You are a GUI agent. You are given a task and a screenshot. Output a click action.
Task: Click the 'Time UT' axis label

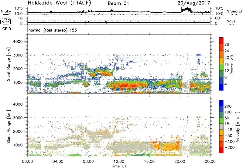[x=119, y=166]
